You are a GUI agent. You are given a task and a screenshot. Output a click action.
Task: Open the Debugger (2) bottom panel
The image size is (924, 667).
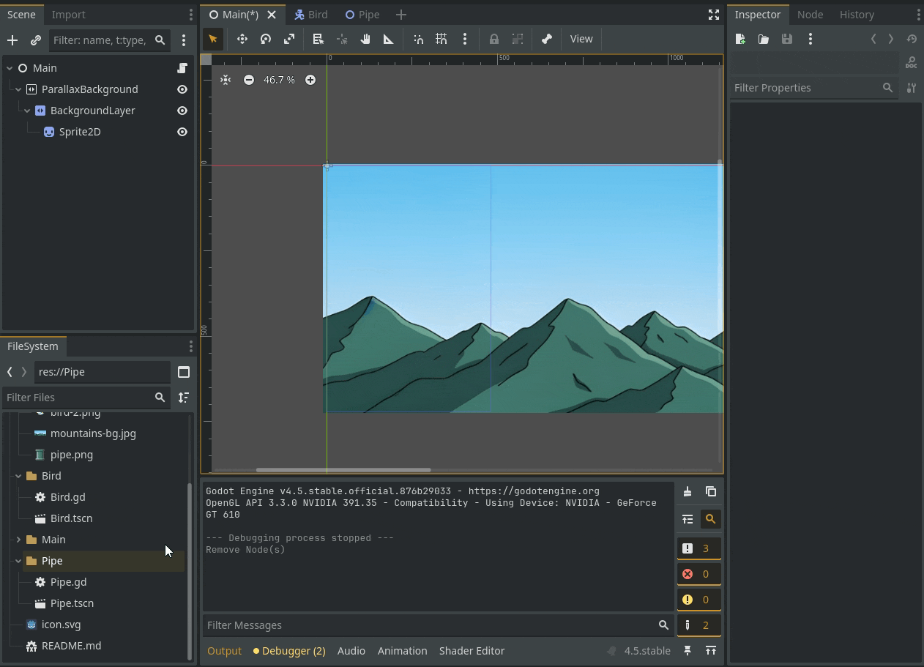coord(289,651)
